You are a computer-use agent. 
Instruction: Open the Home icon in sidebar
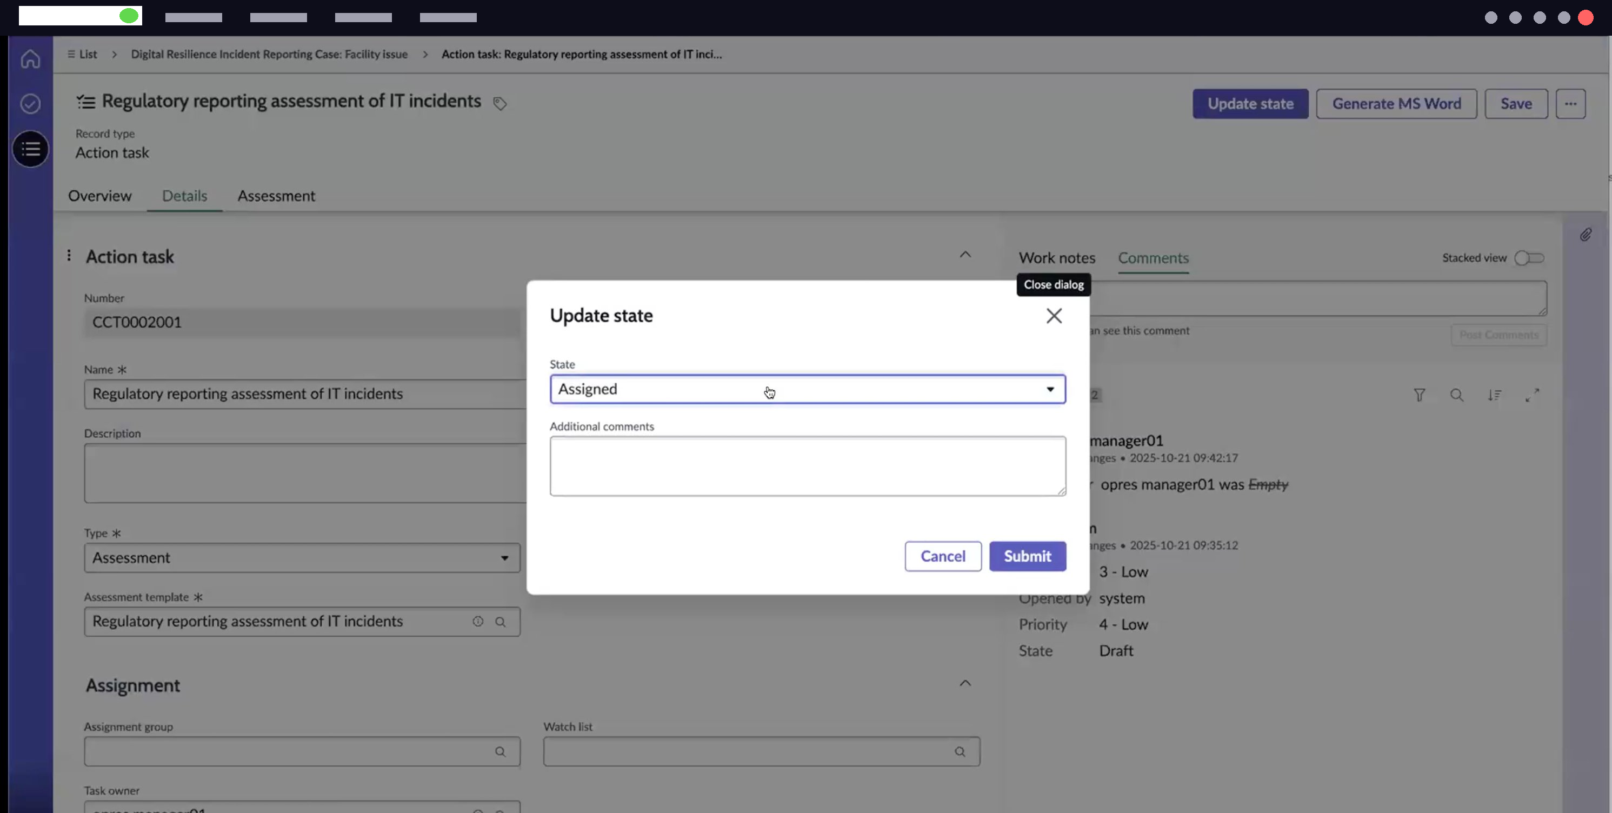[x=30, y=59]
